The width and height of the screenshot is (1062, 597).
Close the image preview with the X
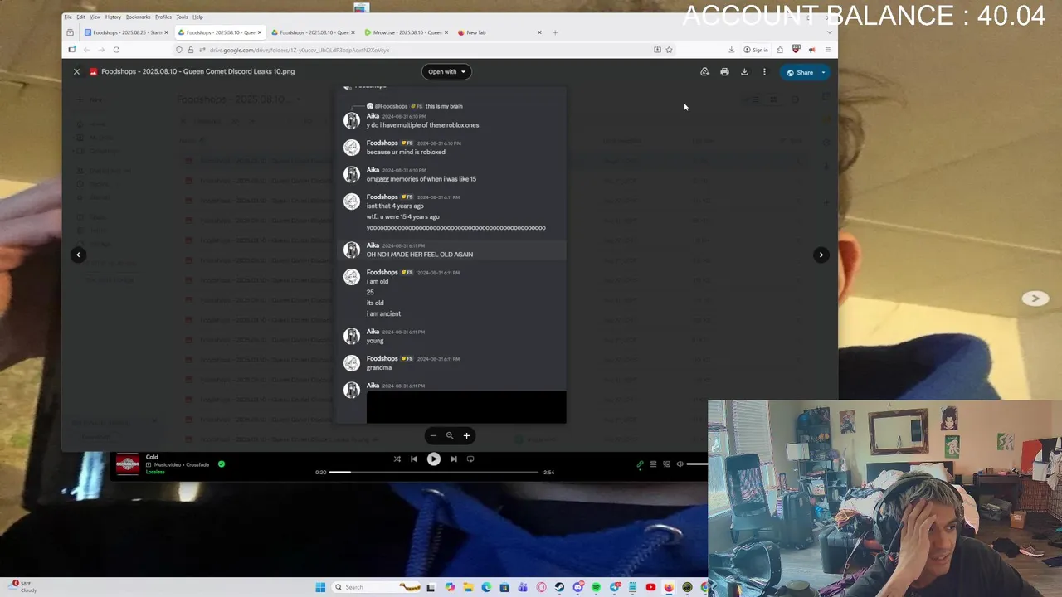click(x=76, y=72)
